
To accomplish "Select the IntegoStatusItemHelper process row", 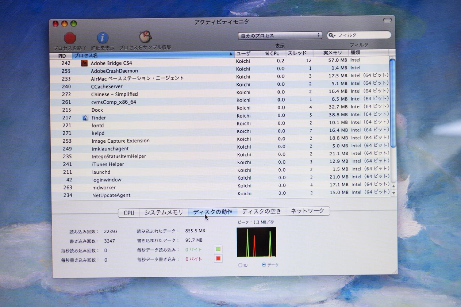I will [221, 155].
